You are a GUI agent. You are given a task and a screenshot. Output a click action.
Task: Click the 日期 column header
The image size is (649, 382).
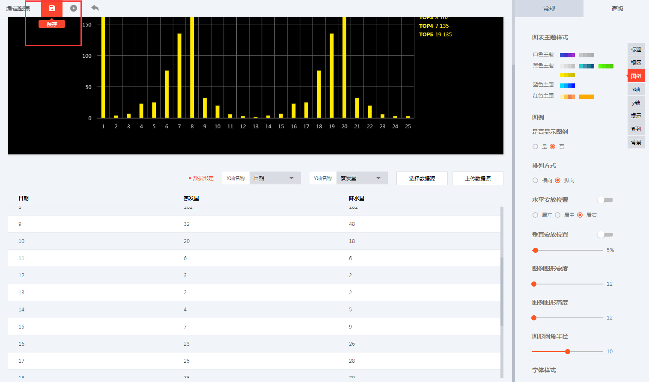[x=24, y=198]
